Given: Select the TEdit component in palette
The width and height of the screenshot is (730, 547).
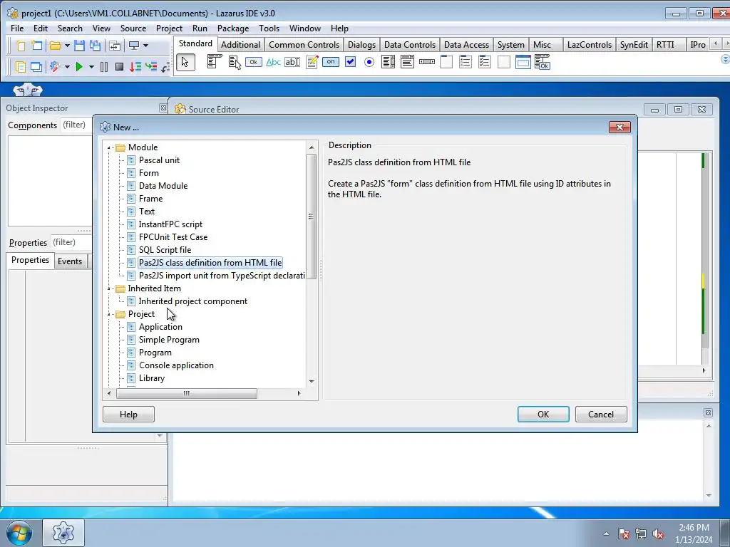Looking at the screenshot, I should (292, 62).
